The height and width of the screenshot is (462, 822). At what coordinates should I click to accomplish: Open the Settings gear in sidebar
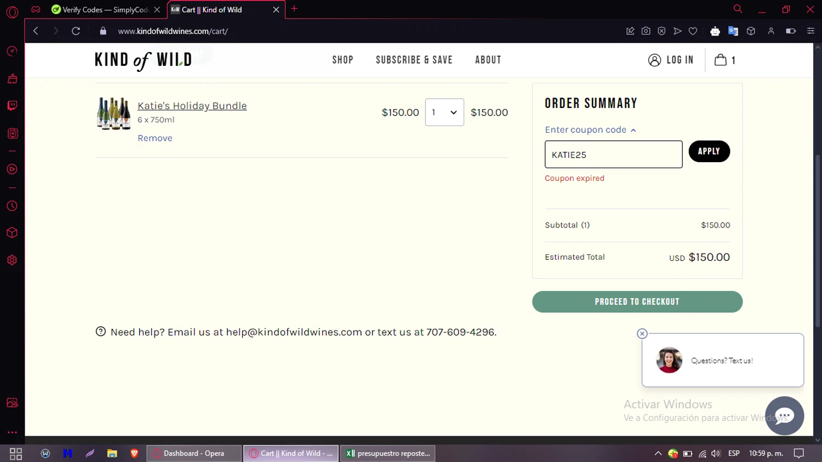coord(12,260)
